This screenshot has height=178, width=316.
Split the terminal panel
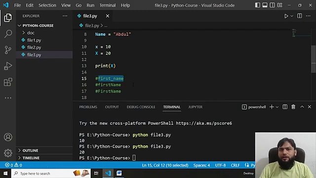coord(285,107)
